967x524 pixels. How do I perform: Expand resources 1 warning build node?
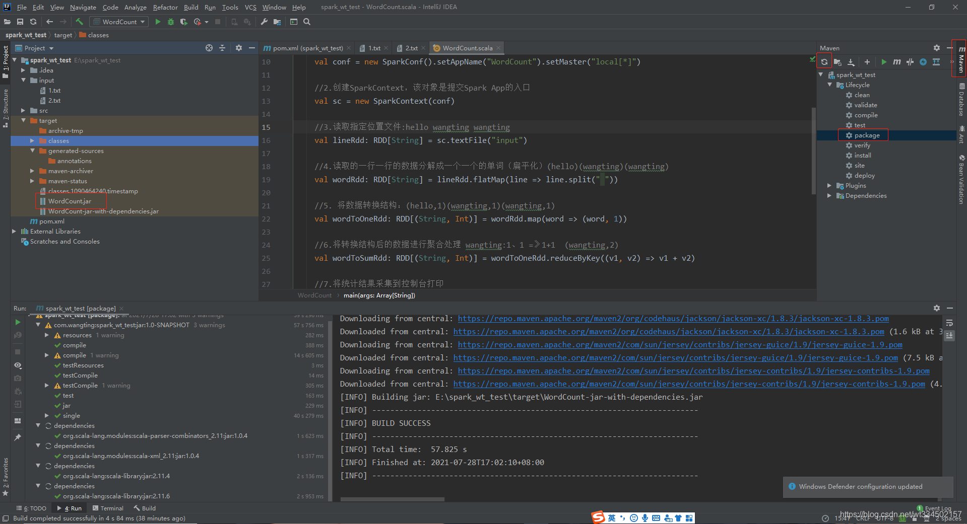[47, 335]
